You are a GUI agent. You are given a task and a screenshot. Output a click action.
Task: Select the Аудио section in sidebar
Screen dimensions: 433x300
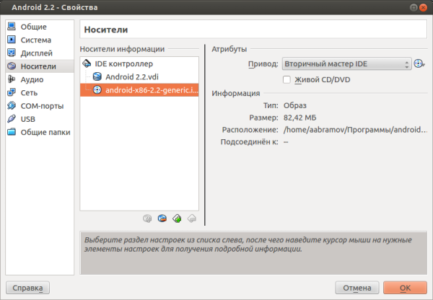tap(32, 79)
